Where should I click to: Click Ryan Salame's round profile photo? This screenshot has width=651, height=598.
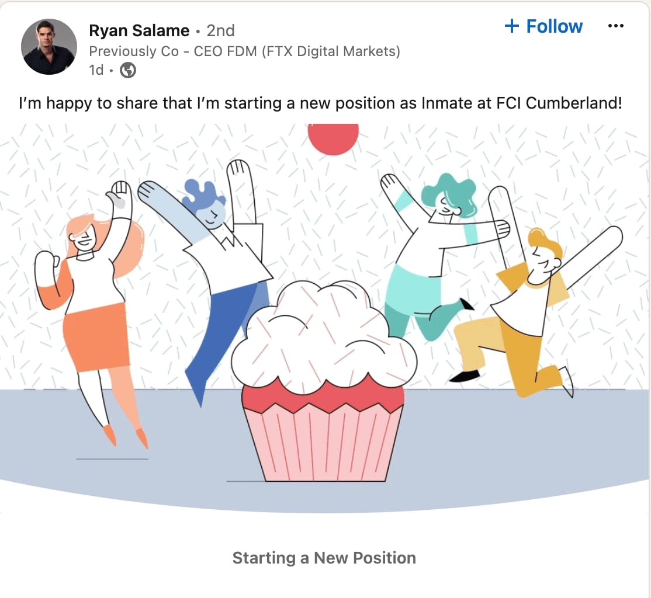49,47
